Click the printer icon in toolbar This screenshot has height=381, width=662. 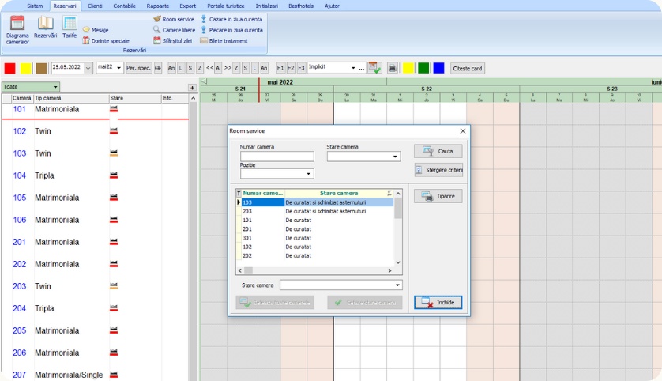392,68
